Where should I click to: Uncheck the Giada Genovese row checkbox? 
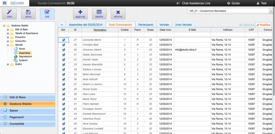[x=63, y=55]
